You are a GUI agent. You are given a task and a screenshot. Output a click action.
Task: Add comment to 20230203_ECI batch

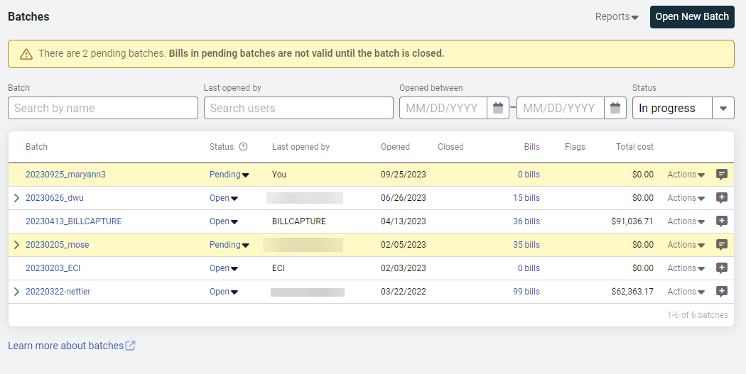click(722, 268)
